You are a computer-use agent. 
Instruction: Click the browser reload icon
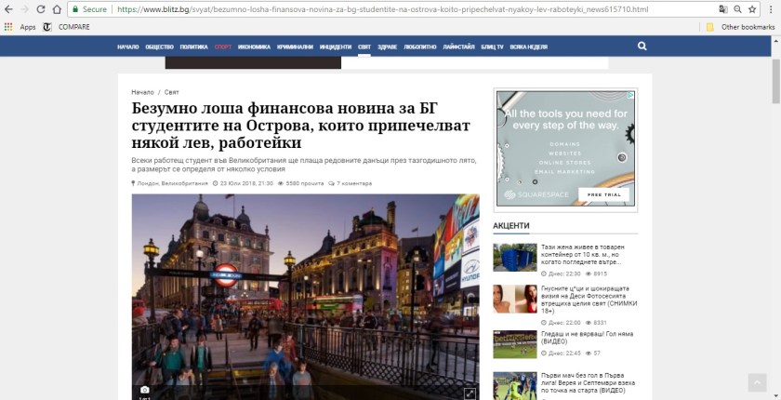[x=43, y=9]
